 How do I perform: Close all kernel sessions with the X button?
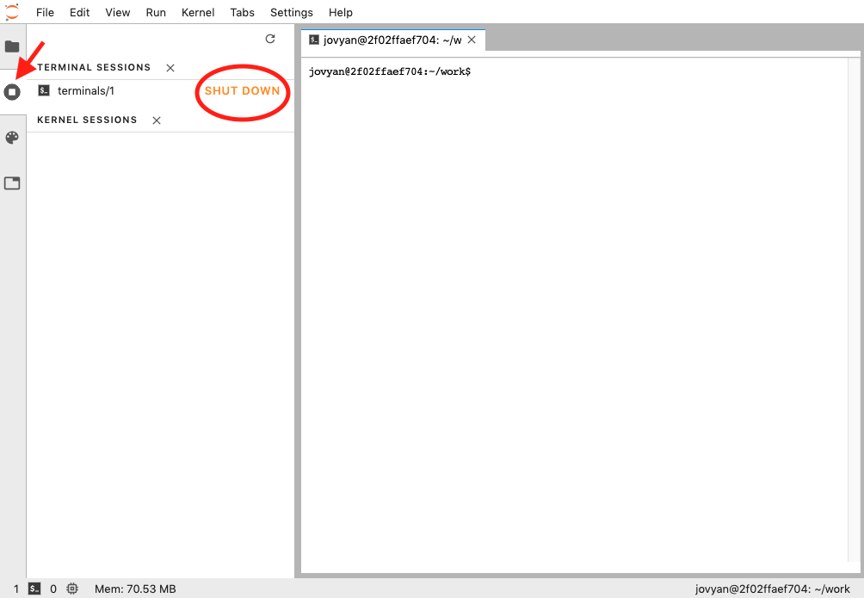click(x=156, y=120)
